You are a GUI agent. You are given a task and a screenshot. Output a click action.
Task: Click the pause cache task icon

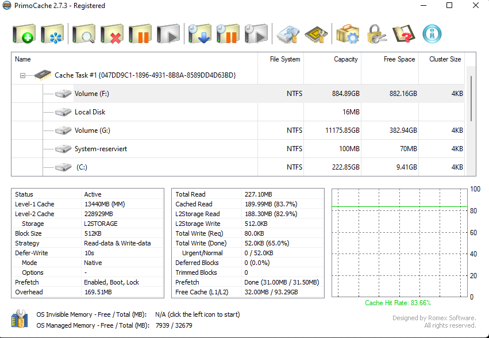pyautogui.click(x=140, y=34)
